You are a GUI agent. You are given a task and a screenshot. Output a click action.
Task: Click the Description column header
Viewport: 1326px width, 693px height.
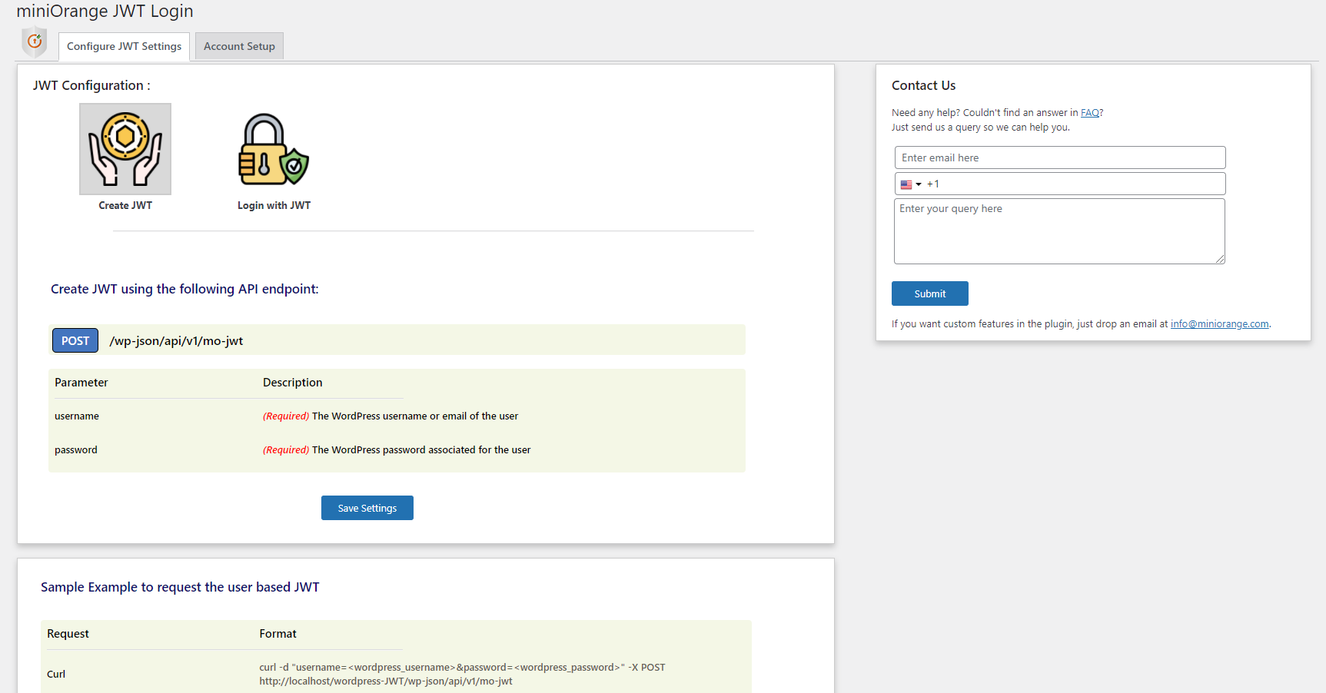tap(293, 383)
